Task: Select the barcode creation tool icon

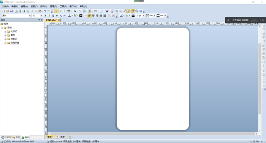Action: (x=69, y=11)
